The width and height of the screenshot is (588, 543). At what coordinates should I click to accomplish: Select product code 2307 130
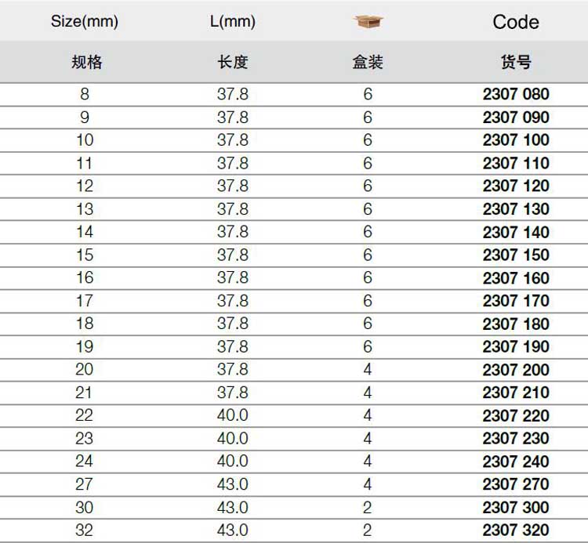[516, 209]
